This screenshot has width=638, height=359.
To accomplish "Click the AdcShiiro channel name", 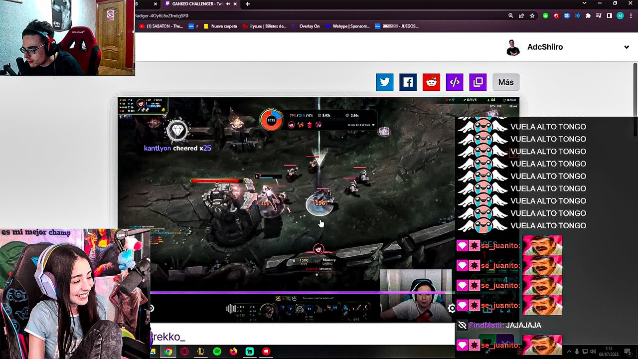I will pos(545,47).
